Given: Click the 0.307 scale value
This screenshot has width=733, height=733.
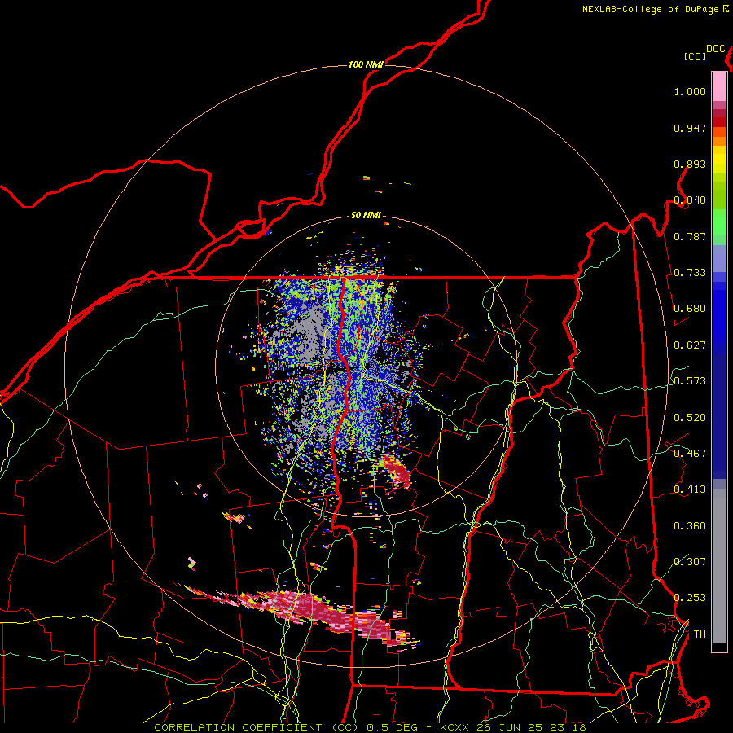Looking at the screenshot, I should pyautogui.click(x=690, y=561).
